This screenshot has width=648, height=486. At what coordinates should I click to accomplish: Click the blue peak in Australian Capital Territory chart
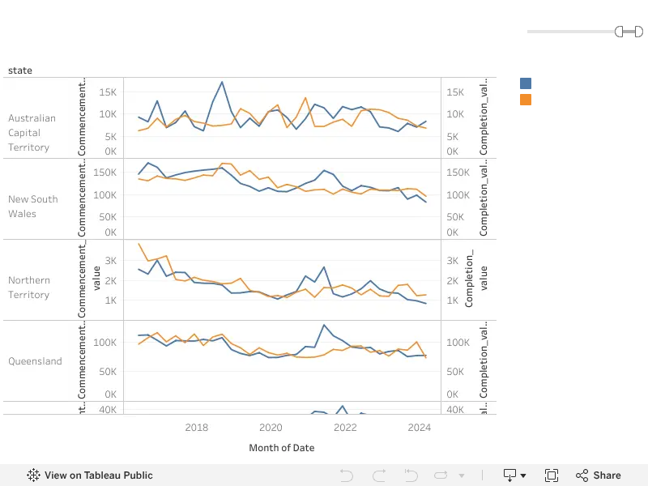click(222, 83)
